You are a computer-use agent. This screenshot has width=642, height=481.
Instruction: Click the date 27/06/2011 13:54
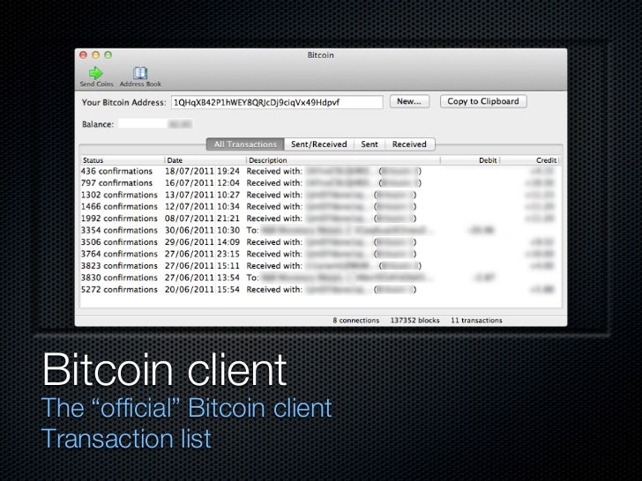(x=202, y=277)
